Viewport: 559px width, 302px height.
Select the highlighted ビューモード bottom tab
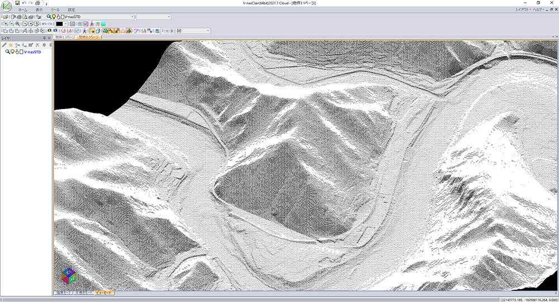coord(104,292)
